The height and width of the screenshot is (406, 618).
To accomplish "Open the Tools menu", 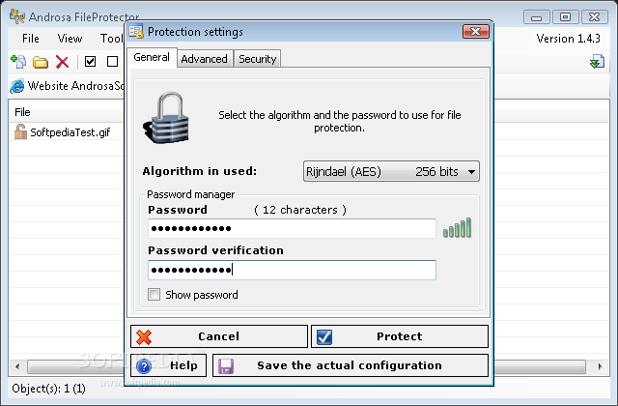I will pyautogui.click(x=112, y=39).
